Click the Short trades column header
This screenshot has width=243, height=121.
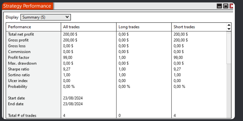tap(184, 27)
